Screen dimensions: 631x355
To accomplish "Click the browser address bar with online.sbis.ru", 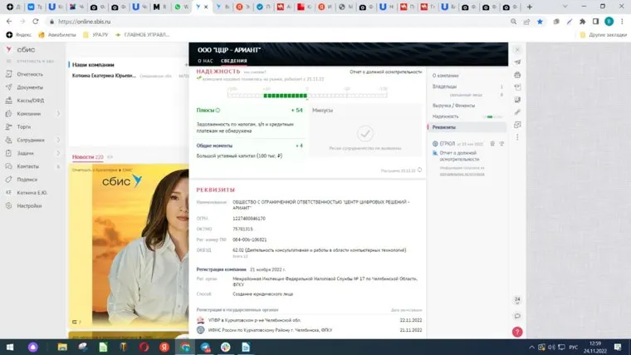I will tap(249, 22).
